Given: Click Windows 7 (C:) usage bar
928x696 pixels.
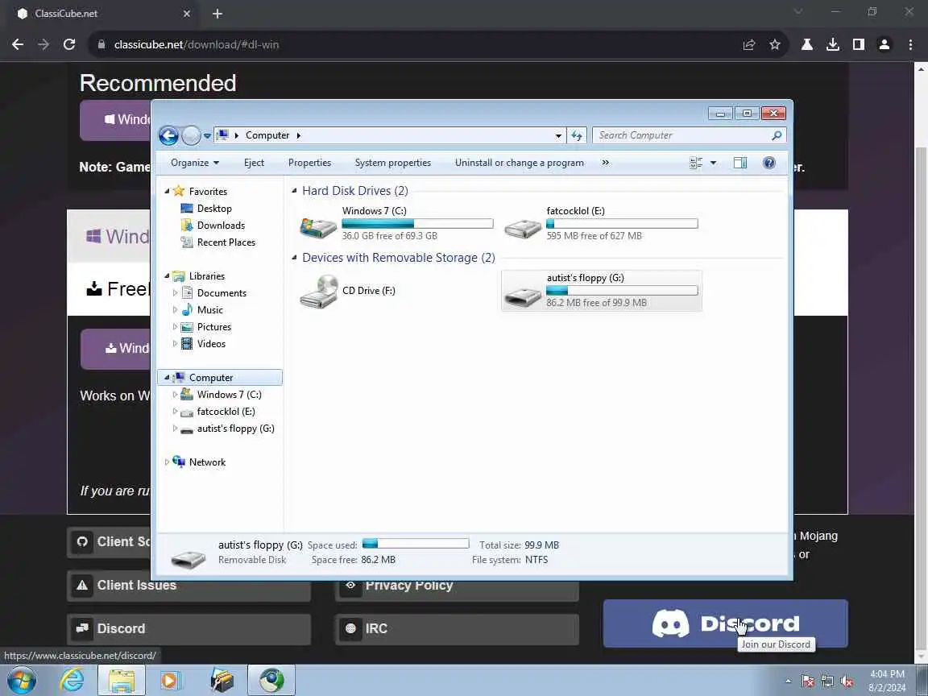Looking at the screenshot, I should [x=417, y=224].
